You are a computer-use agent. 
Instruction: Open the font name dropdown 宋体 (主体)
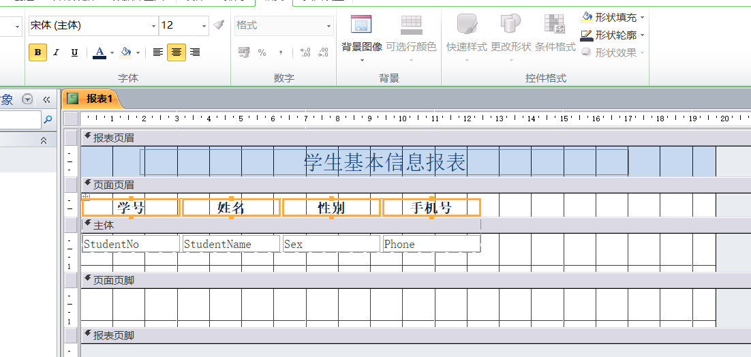pos(153,26)
